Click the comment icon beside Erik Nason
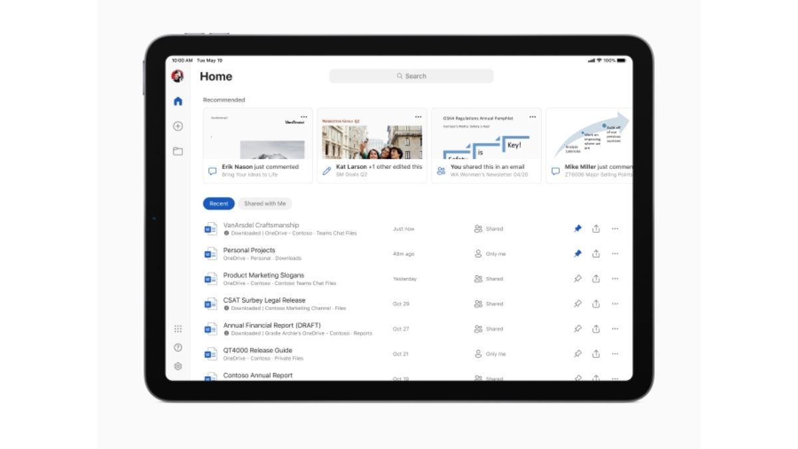Viewport: 798px width, 449px height. (x=212, y=171)
